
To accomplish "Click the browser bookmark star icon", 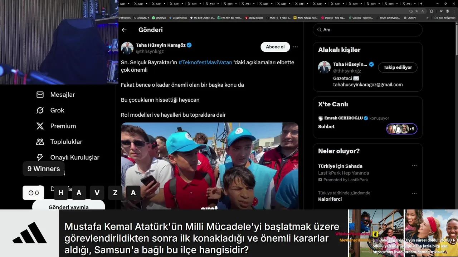I will coord(423,11).
